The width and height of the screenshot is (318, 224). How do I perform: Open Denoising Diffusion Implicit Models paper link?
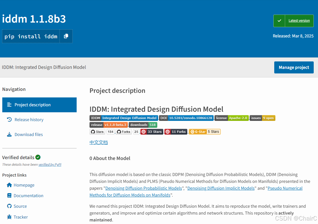[x=221, y=188]
